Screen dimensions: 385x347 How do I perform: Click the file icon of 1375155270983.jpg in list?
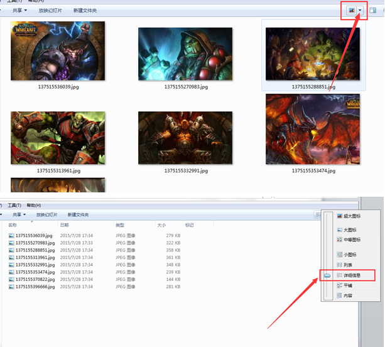tap(11, 243)
